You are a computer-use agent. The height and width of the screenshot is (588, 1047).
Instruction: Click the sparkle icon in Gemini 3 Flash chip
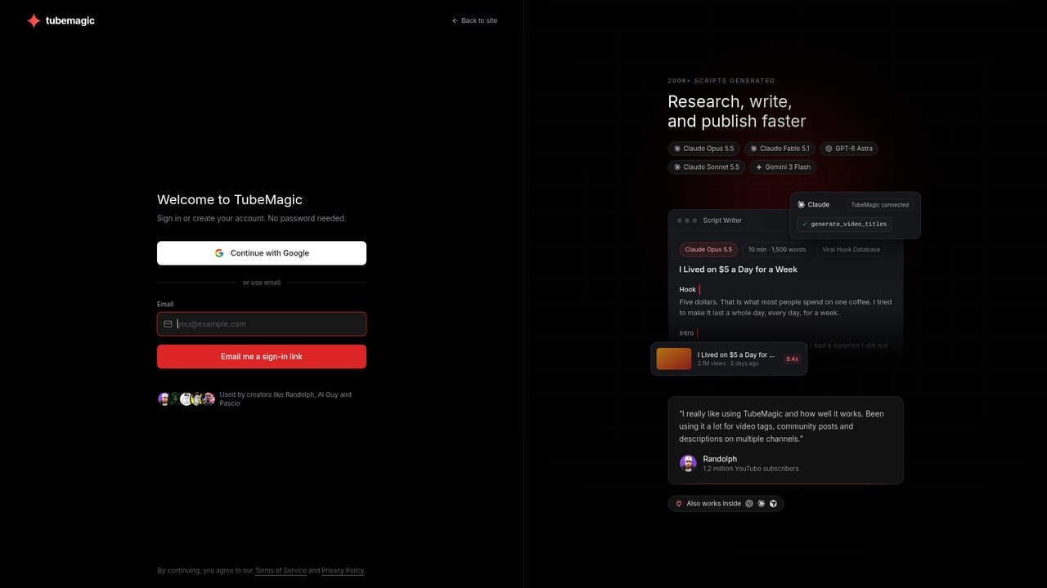click(758, 167)
